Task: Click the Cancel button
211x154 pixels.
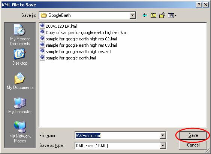Action: pyautogui.click(x=193, y=145)
